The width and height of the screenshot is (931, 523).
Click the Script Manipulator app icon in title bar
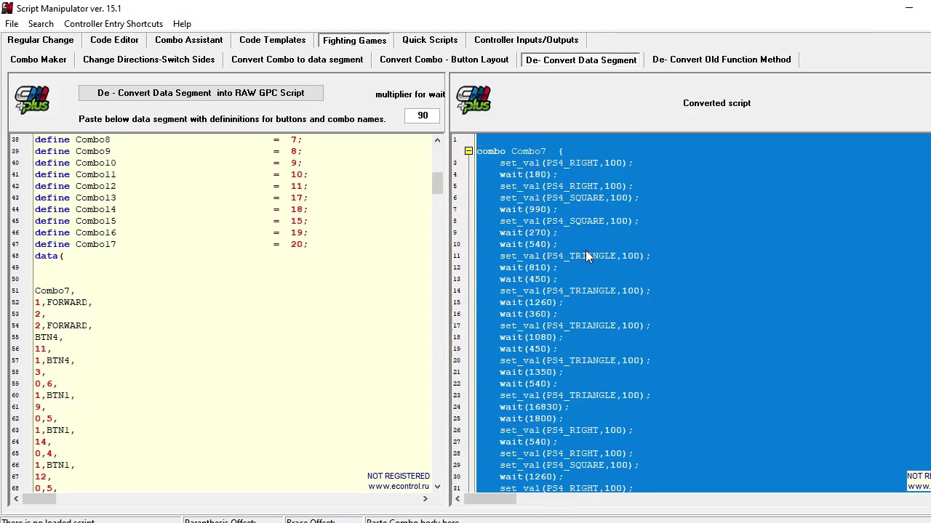click(x=7, y=8)
